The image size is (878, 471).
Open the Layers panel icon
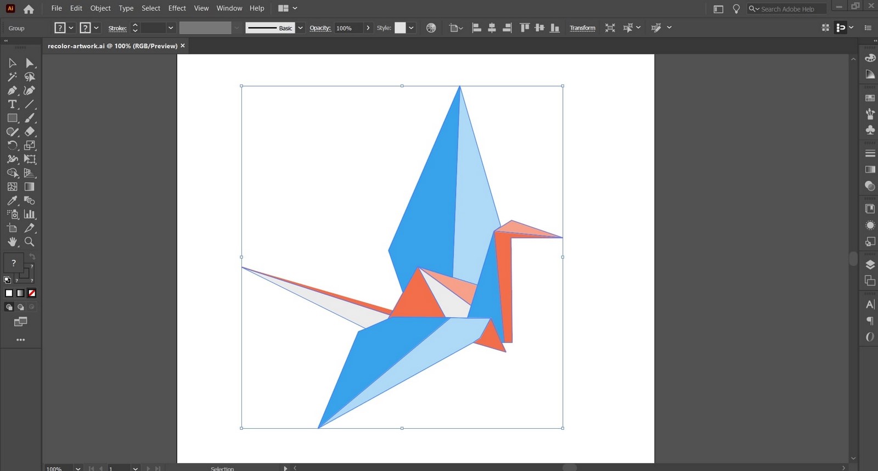[x=870, y=265]
